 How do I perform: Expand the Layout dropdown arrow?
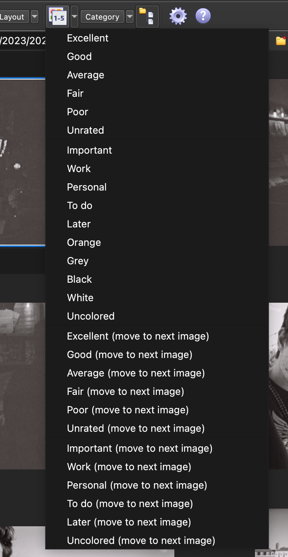coord(35,17)
